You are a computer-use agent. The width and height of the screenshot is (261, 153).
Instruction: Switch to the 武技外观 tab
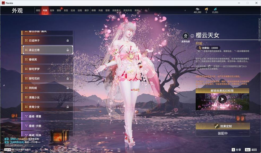click(127, 10)
